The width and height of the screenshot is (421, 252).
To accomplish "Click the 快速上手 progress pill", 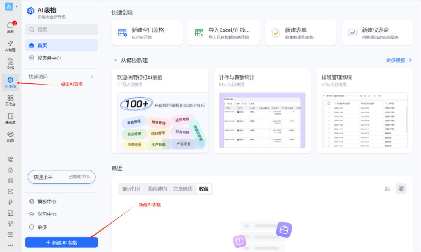I will pos(61,177).
